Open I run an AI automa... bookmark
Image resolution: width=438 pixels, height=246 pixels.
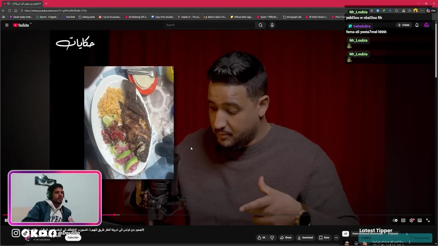pyautogui.click(x=110, y=17)
